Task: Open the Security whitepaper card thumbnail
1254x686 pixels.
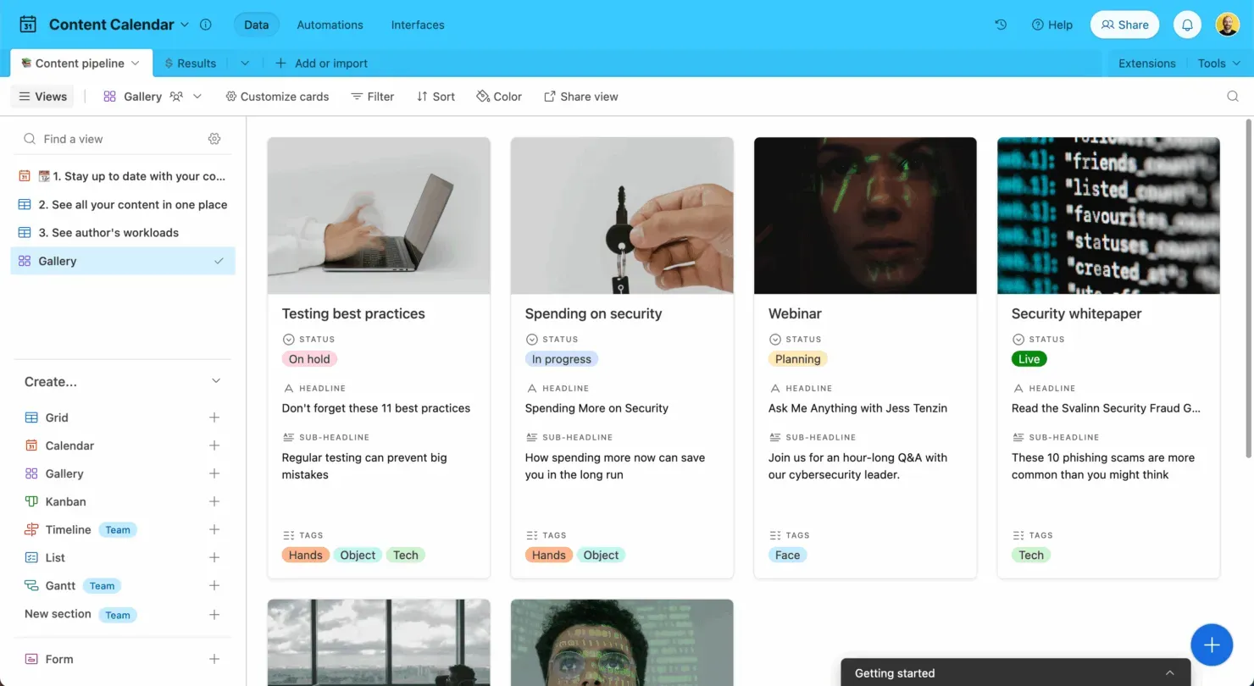Action: coord(1108,215)
